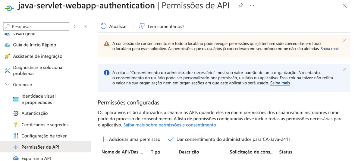Click the Permissões configuradas heading
This screenshot has width=355, height=161.
(x=129, y=102)
